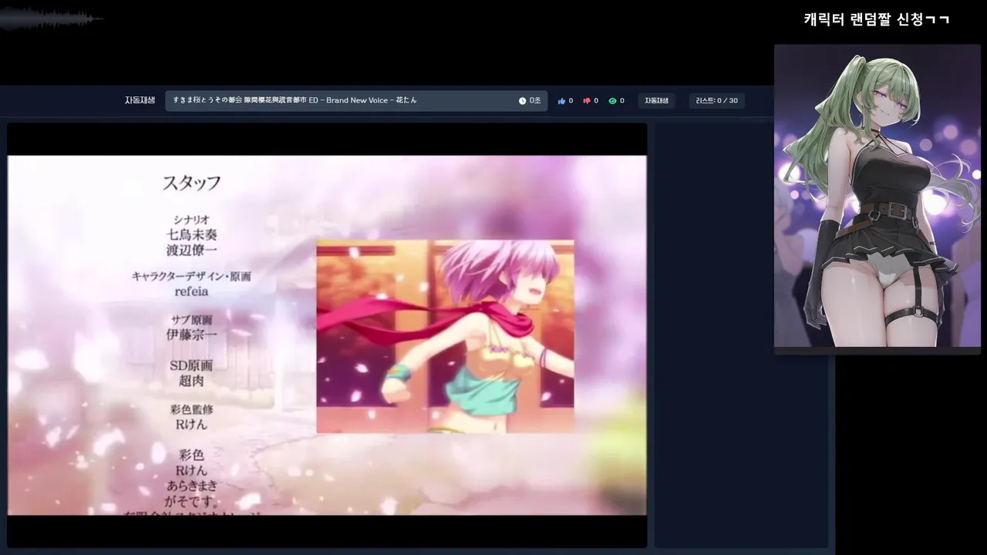Click the Brand New Voice song title field
Image resolution: width=987 pixels, height=555 pixels.
point(356,101)
